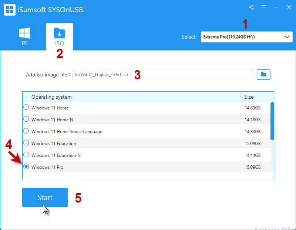Click the iso image file path field
Image resolution: width=296 pixels, height=230 pixels.
pos(163,75)
